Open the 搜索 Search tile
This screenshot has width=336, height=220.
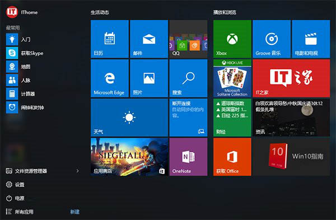pos(188,78)
